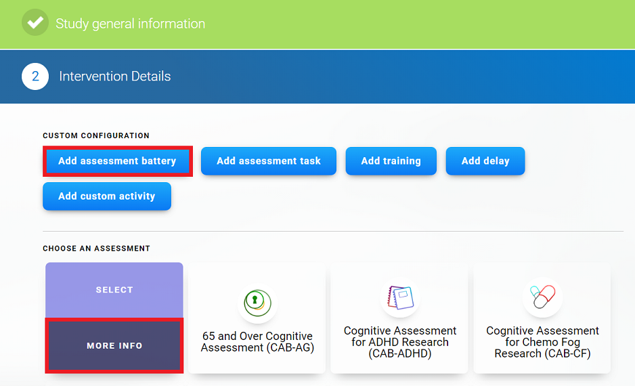Click the green checkmark step icon
This screenshot has height=386, width=635.
pos(35,23)
